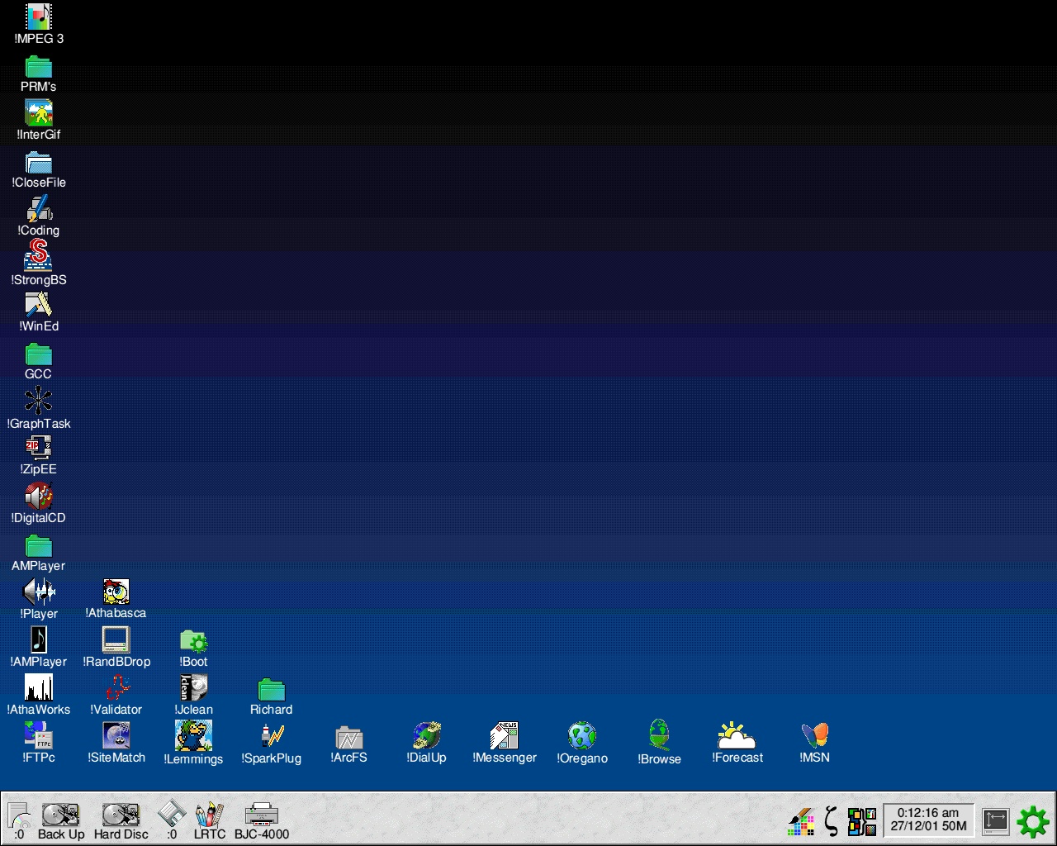Screen dimensions: 1057x846
Task: Click the BJC-4000 printer icon
Action: (x=261, y=815)
